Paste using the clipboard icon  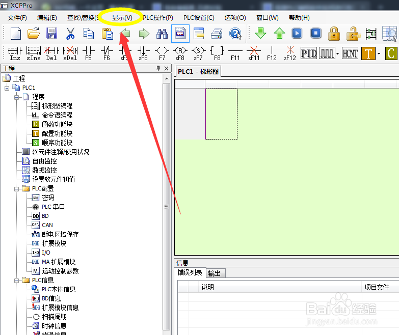(x=107, y=34)
